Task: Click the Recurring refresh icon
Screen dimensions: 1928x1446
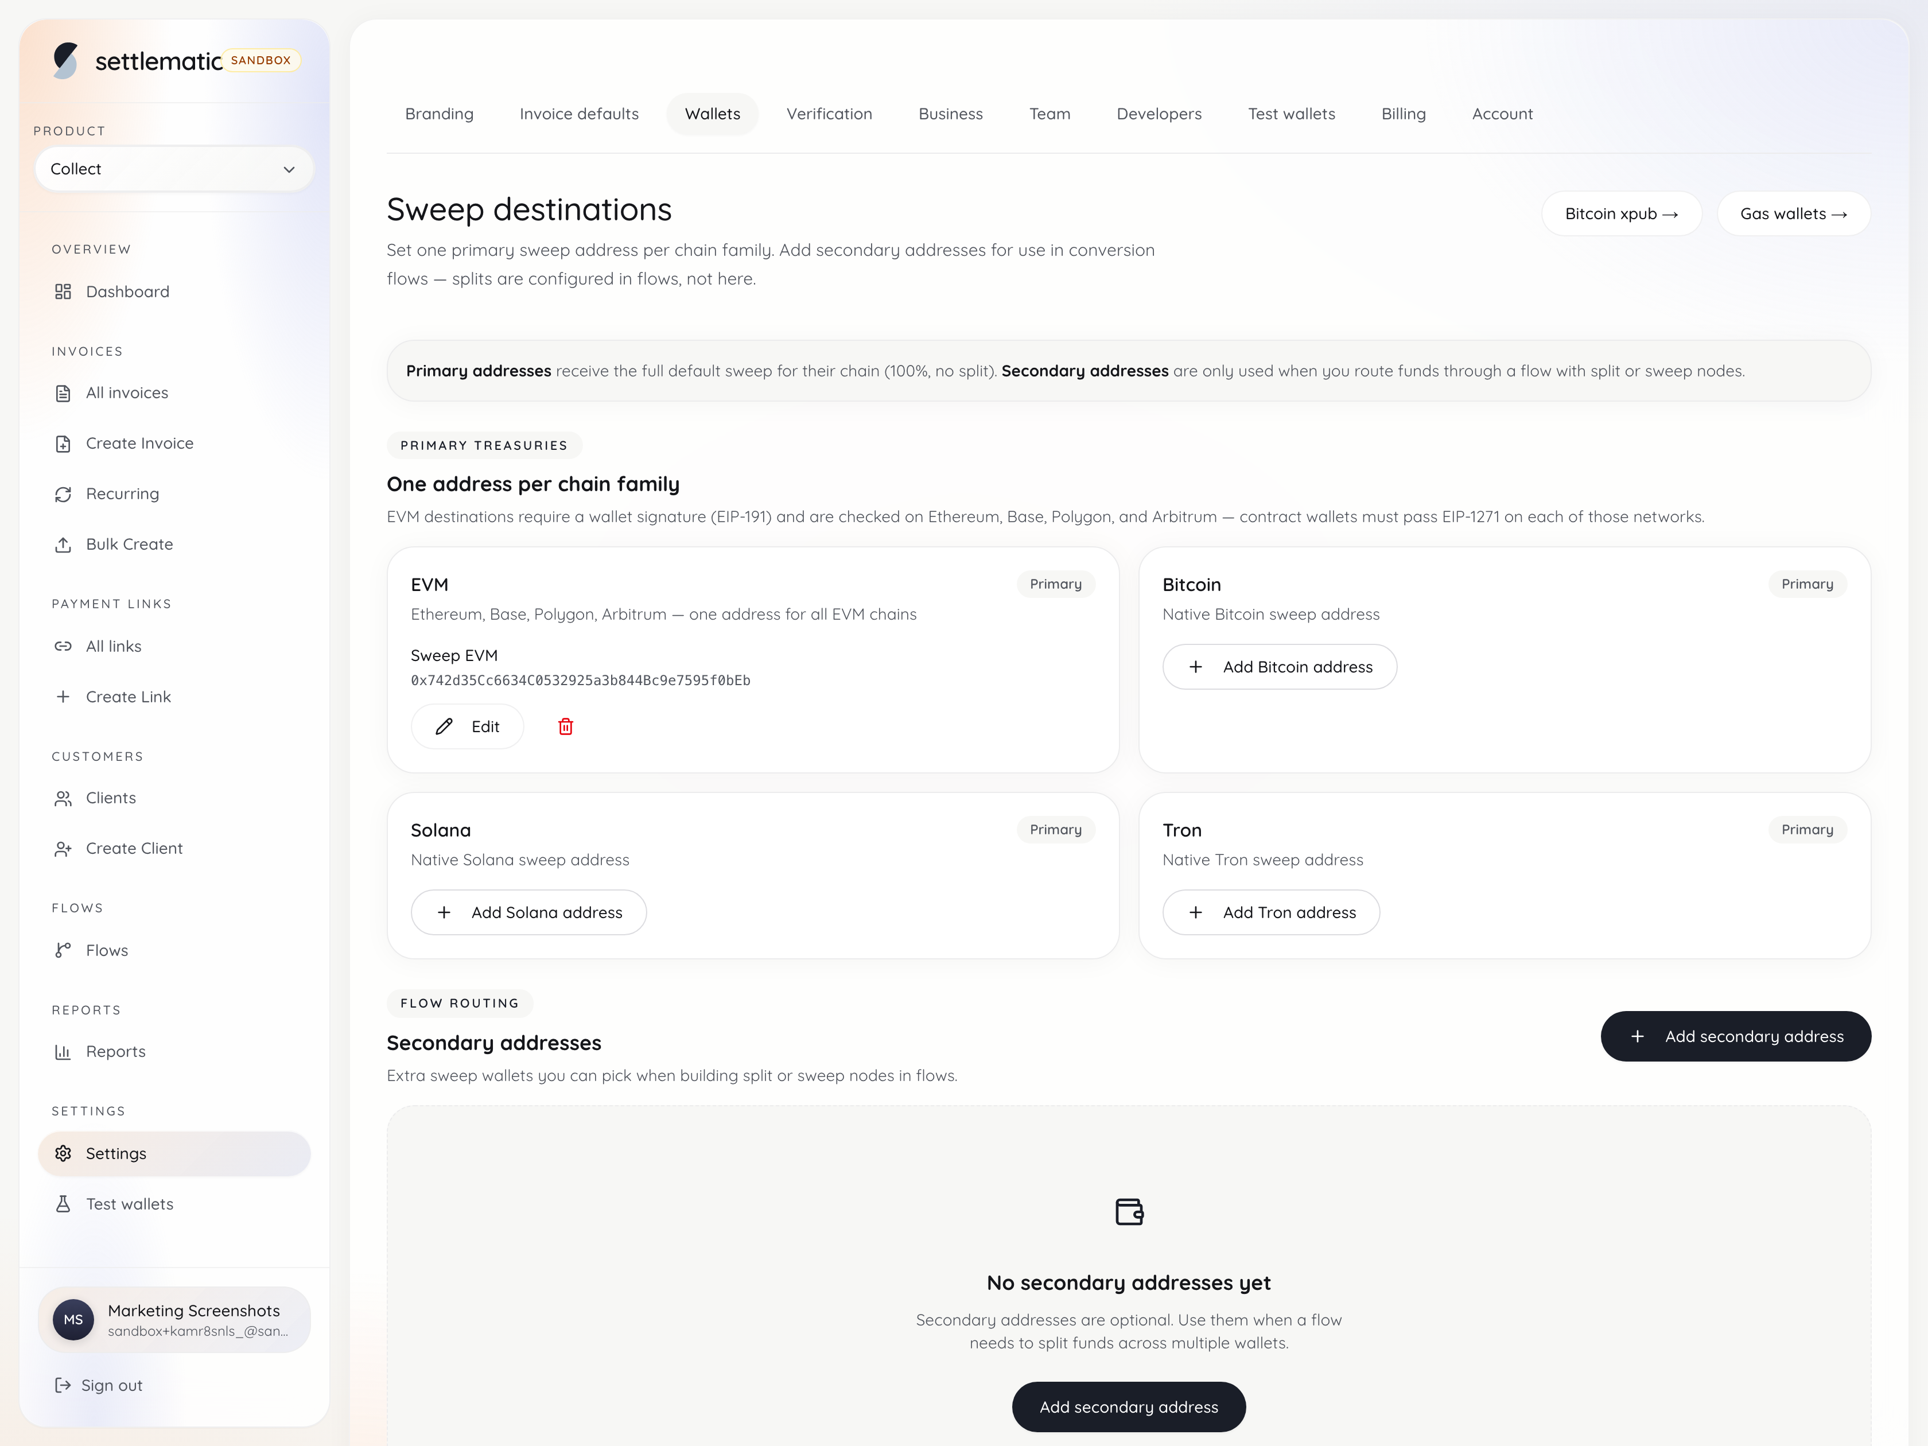Action: [63, 494]
